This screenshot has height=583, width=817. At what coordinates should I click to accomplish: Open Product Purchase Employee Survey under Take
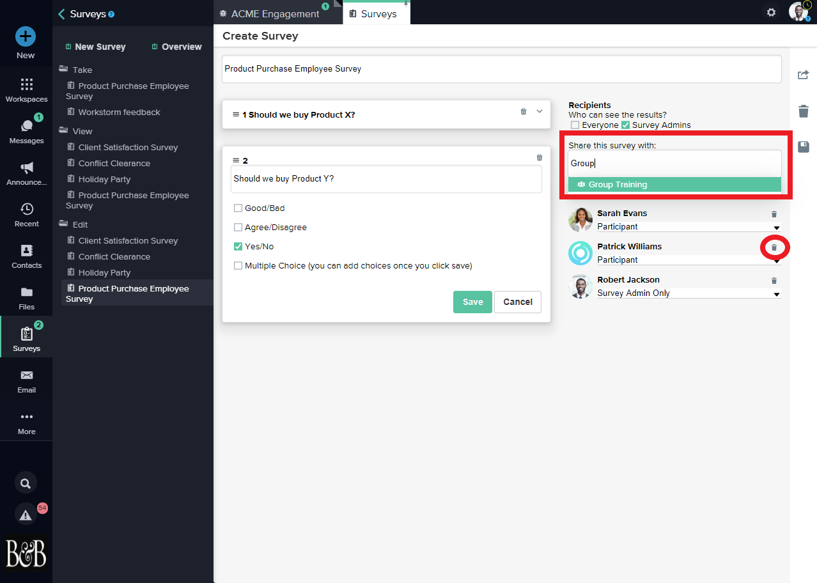coord(128,91)
